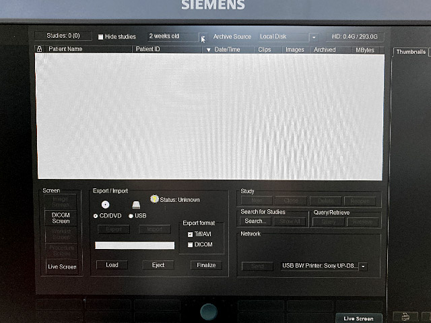431x323 pixels.
Task: Click the disabled New study button
Action: (257, 201)
